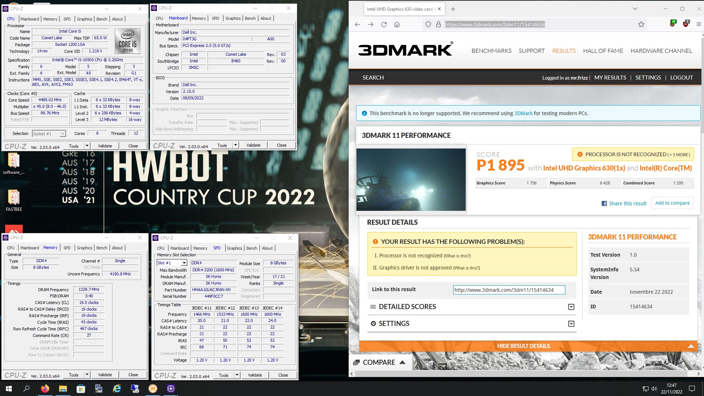
Task: Open Tools dropdown arrow in SPD window
Action: coord(237,375)
